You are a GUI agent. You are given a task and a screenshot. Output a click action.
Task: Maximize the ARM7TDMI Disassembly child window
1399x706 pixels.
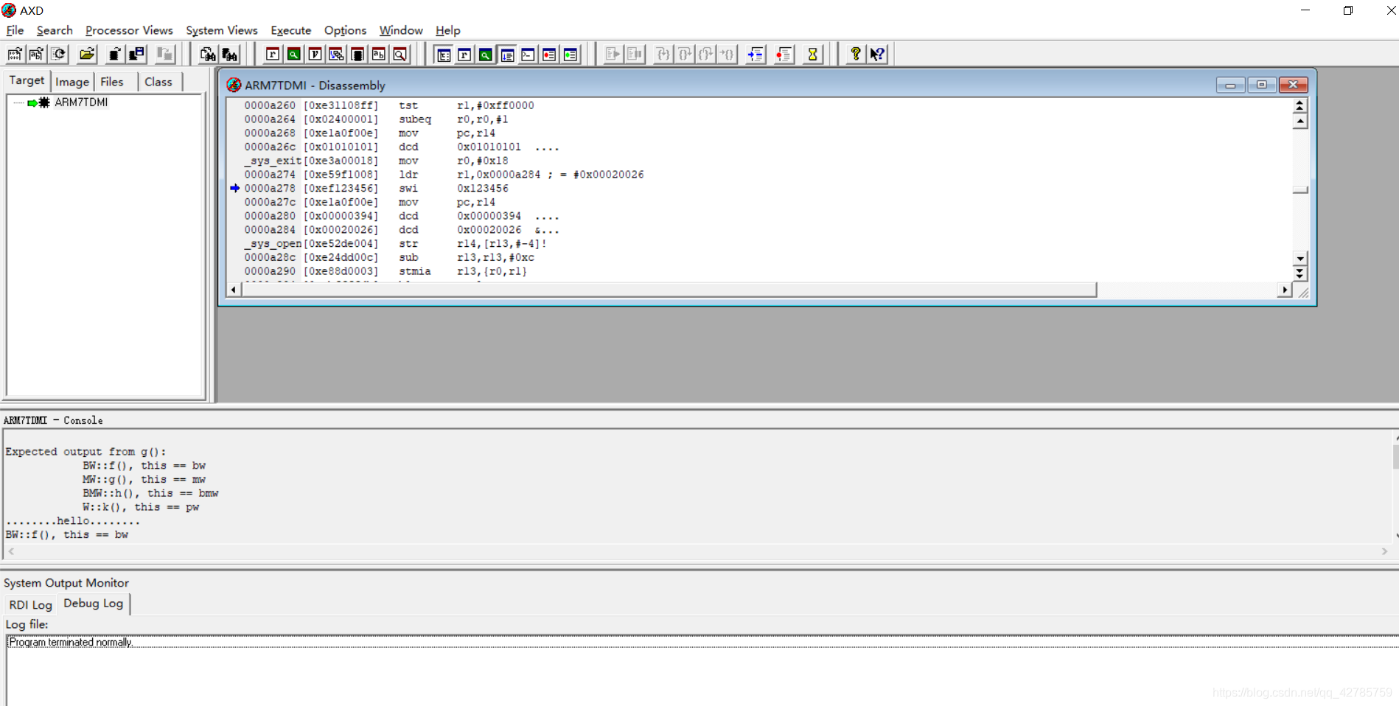[x=1261, y=85]
